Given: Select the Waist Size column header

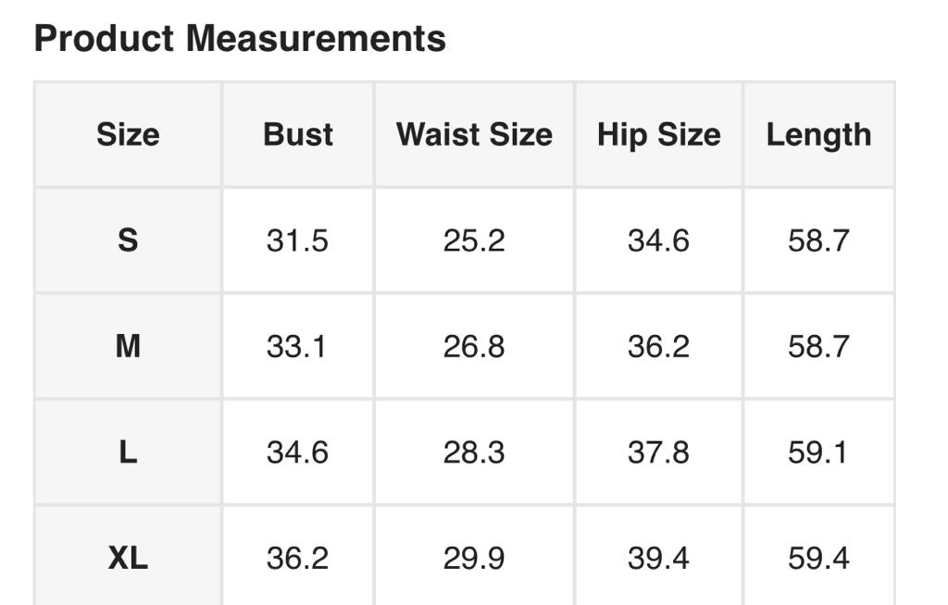Looking at the screenshot, I should (x=474, y=135).
